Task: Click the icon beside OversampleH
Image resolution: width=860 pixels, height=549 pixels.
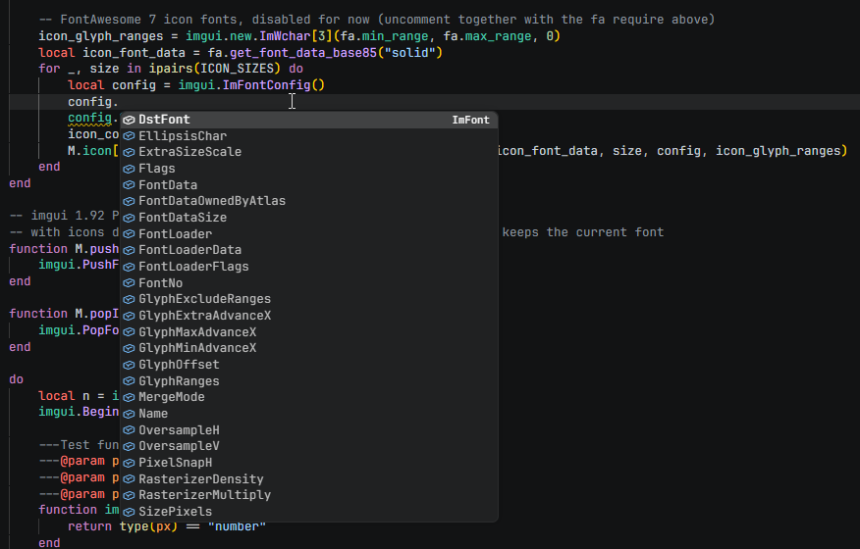Action: click(129, 430)
